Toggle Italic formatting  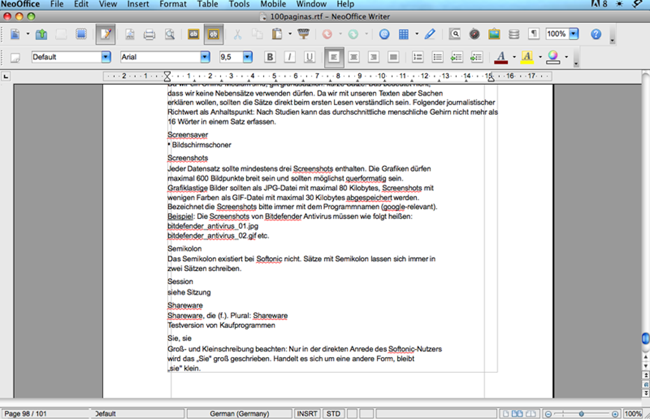click(x=289, y=57)
